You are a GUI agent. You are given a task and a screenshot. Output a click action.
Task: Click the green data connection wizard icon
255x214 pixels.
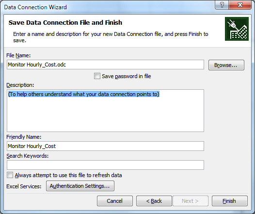point(237,29)
